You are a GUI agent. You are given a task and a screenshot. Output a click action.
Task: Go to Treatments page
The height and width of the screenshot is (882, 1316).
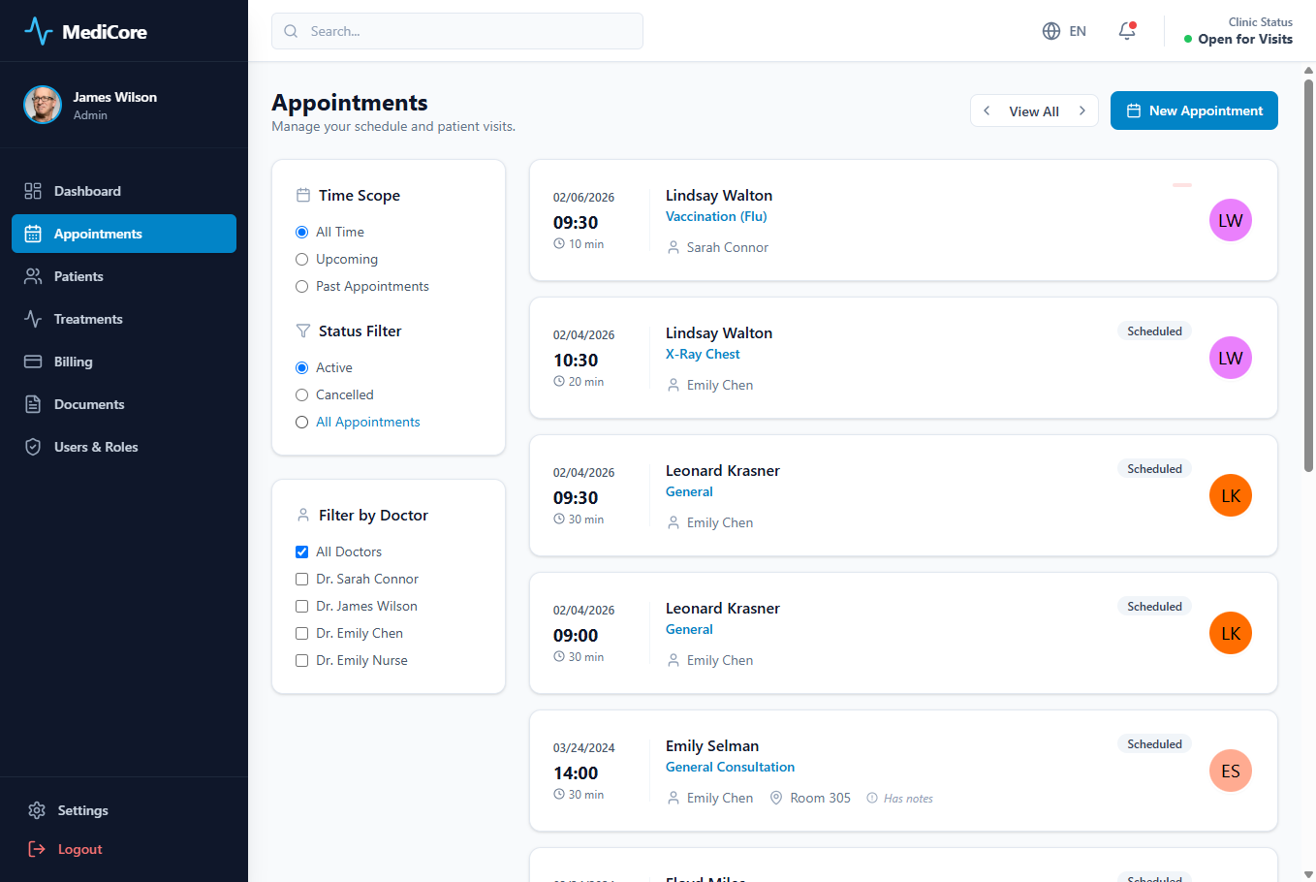point(124,319)
